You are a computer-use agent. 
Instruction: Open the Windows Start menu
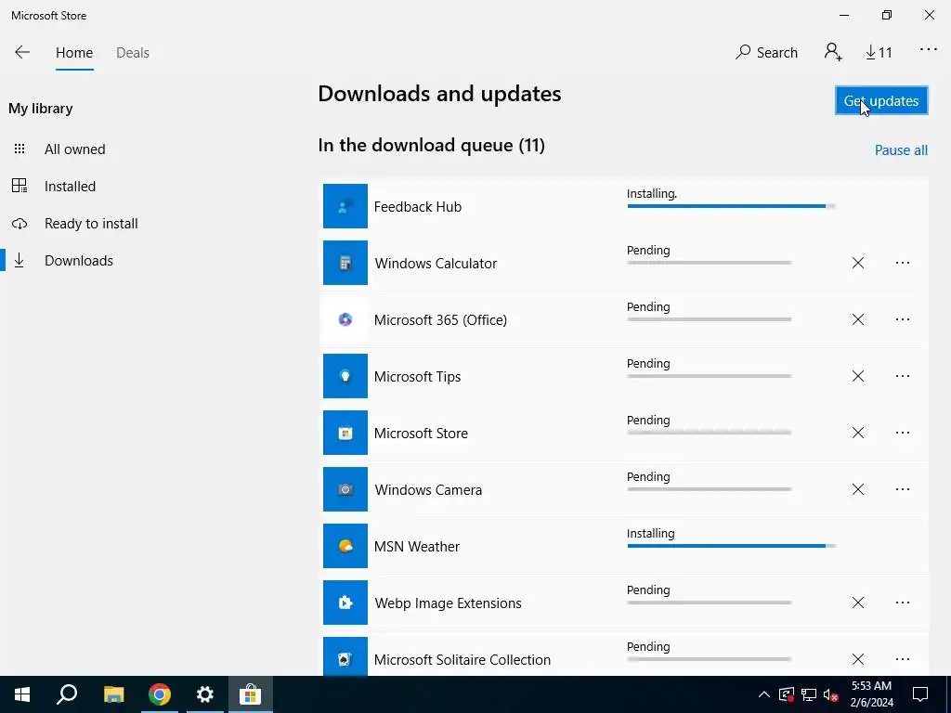[x=22, y=694]
